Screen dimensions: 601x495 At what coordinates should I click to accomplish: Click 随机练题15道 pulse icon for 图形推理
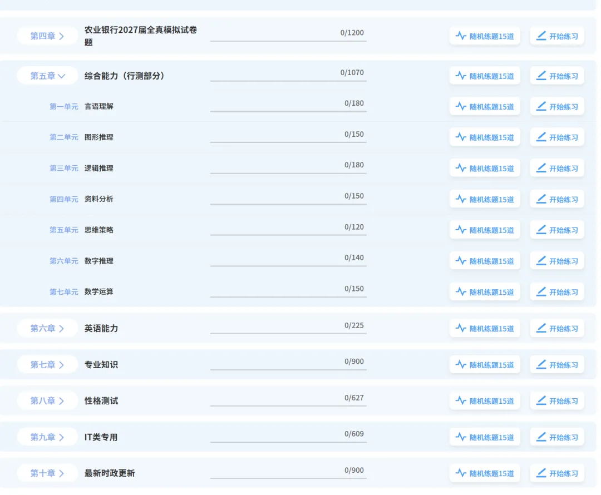tap(461, 137)
